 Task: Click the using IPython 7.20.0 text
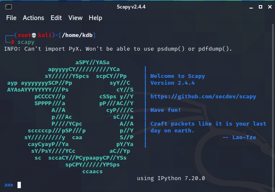click(x=171, y=178)
